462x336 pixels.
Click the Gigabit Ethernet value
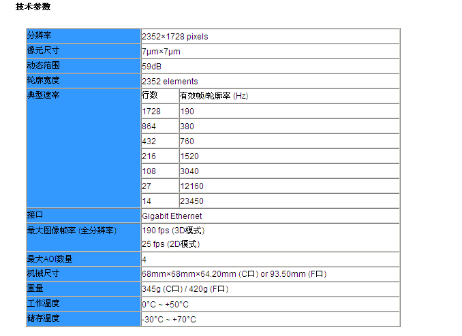point(172,216)
